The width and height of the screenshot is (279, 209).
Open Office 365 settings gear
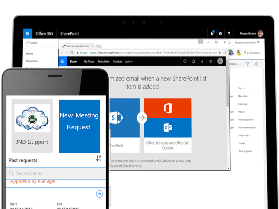[220, 33]
